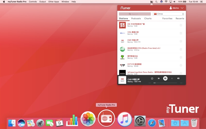Select the green RFA station logo
The image size is (206, 129).
pyautogui.click(x=123, y=49)
